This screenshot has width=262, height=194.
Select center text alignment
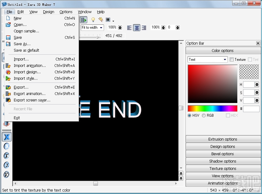(136, 27)
